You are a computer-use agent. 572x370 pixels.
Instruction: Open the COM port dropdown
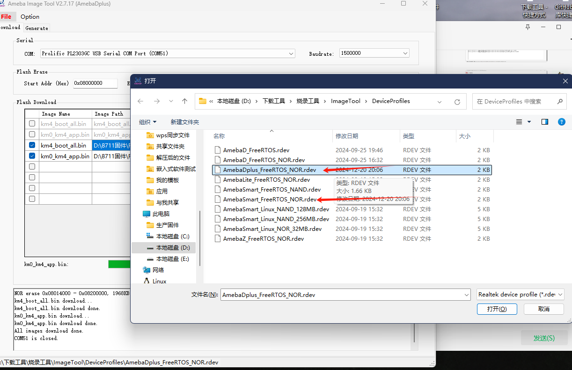click(291, 53)
